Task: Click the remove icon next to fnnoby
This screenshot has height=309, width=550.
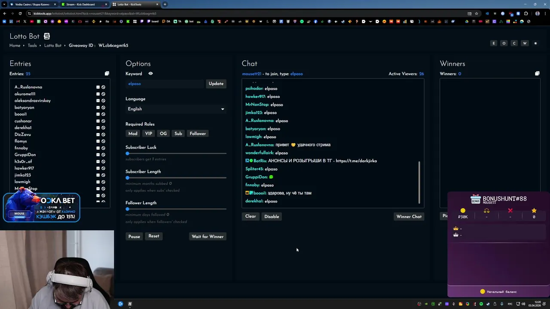Action: point(98,148)
